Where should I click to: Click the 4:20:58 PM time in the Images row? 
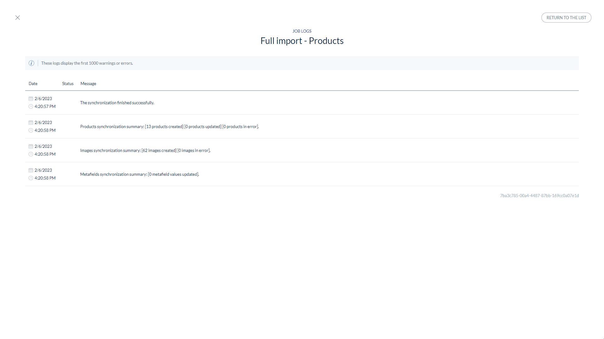click(45, 154)
